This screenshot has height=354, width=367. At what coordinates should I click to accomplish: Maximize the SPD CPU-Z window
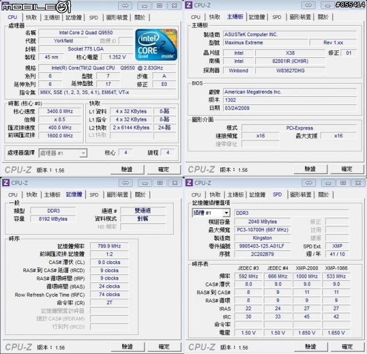click(343, 183)
